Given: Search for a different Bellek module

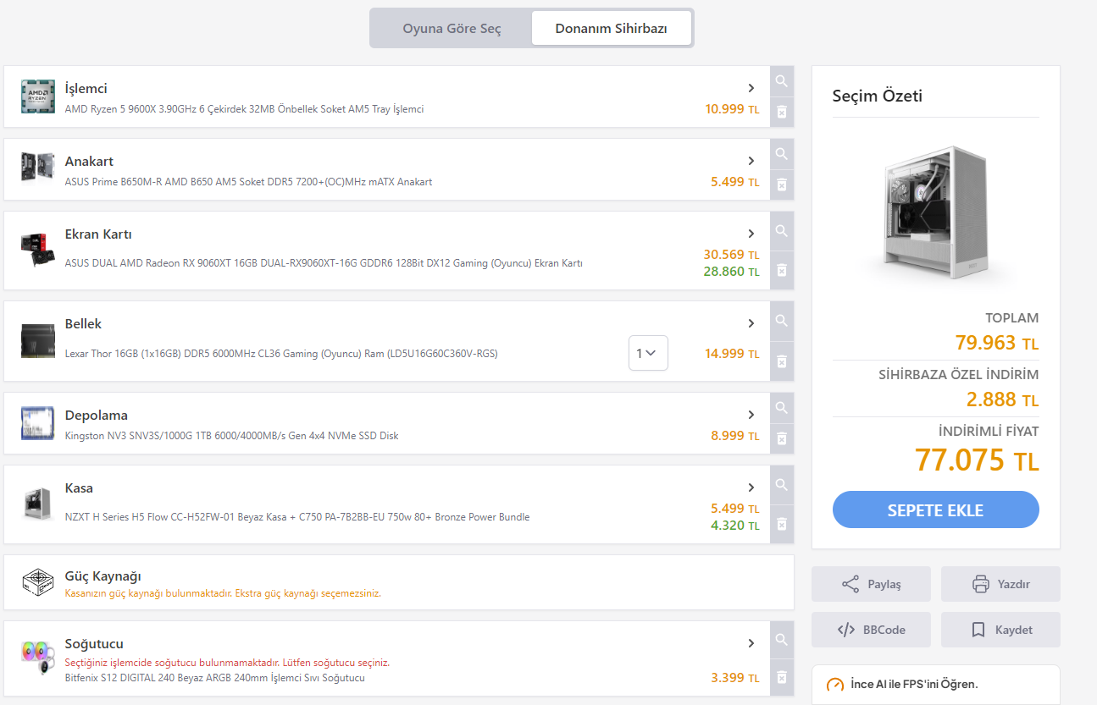Looking at the screenshot, I should [782, 321].
